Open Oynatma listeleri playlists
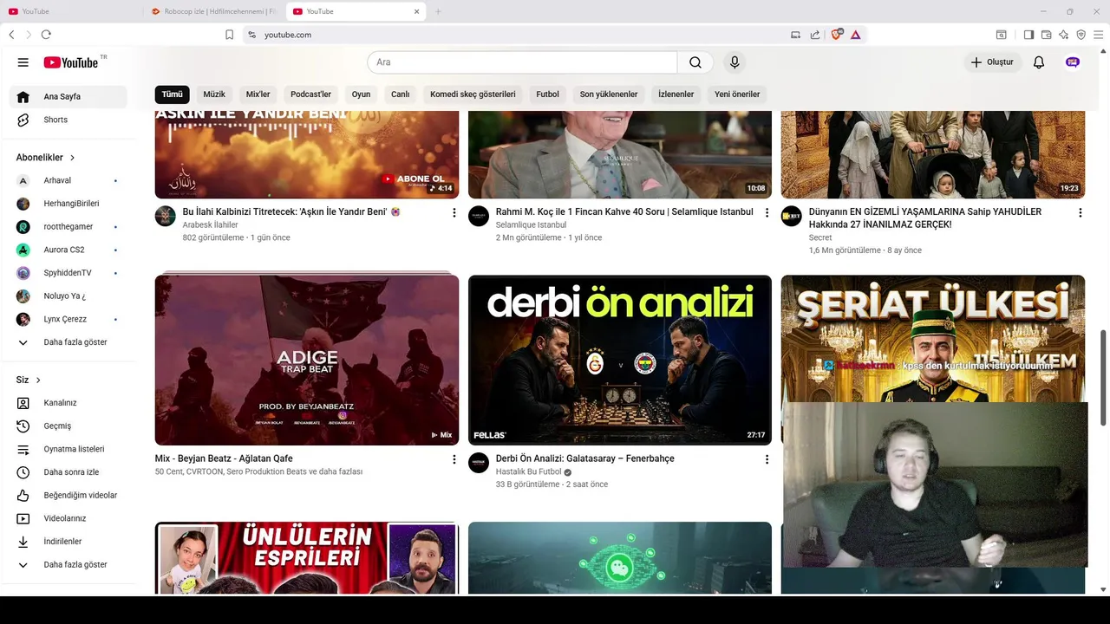Screen dimensions: 1110x624 [x=69, y=449]
